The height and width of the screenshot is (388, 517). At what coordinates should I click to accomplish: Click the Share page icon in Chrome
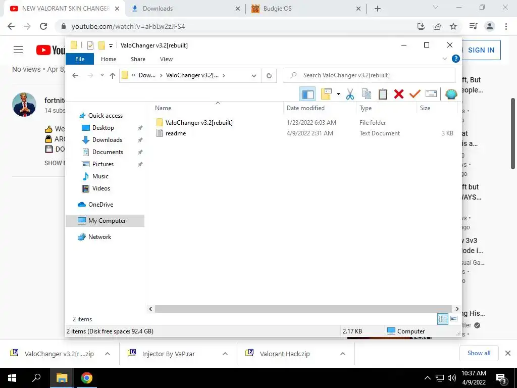[437, 26]
